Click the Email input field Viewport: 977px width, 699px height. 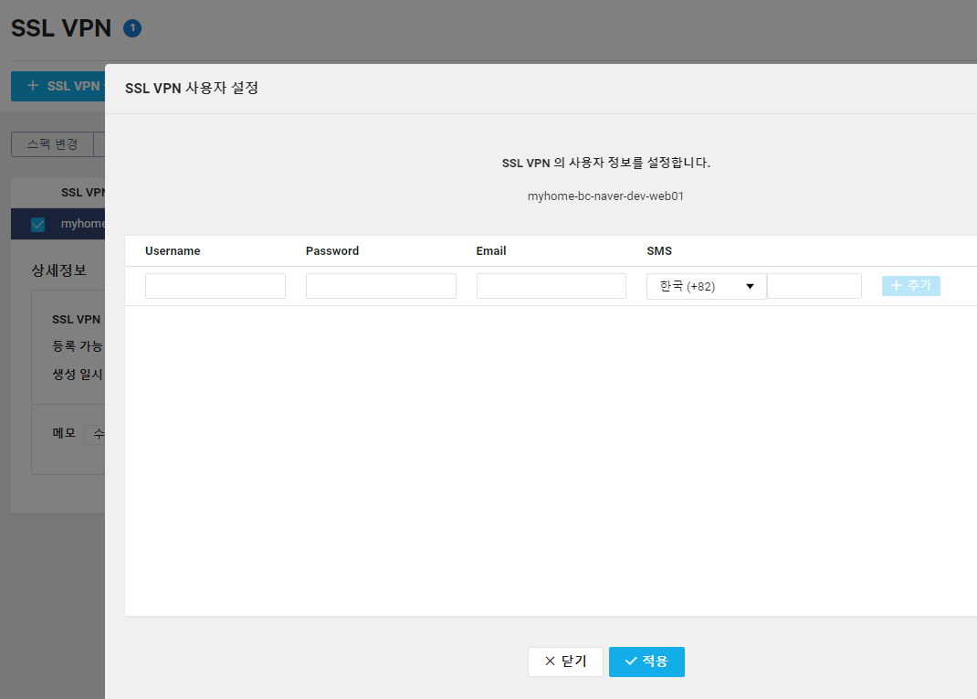point(551,285)
